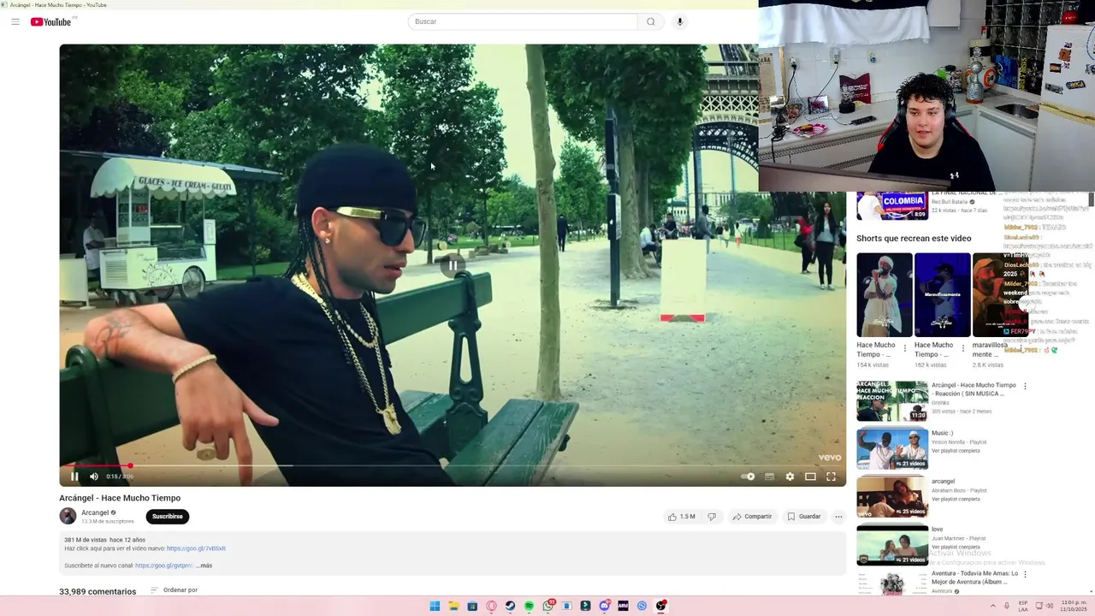This screenshot has height=616, width=1095.
Task: Open Windows Start button
Action: [x=435, y=606]
